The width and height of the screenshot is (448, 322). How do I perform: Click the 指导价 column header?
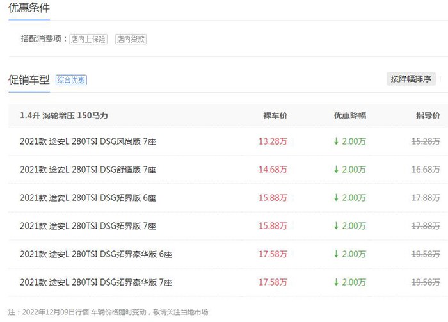point(428,116)
